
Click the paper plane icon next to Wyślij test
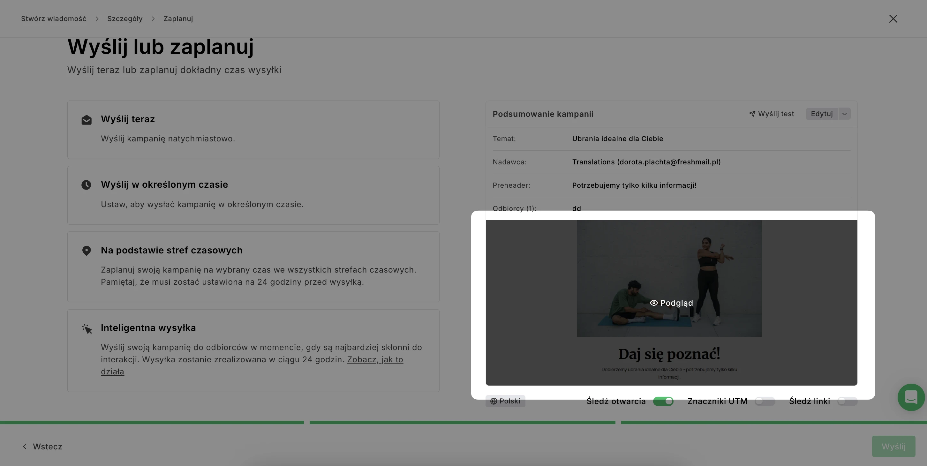(x=752, y=114)
